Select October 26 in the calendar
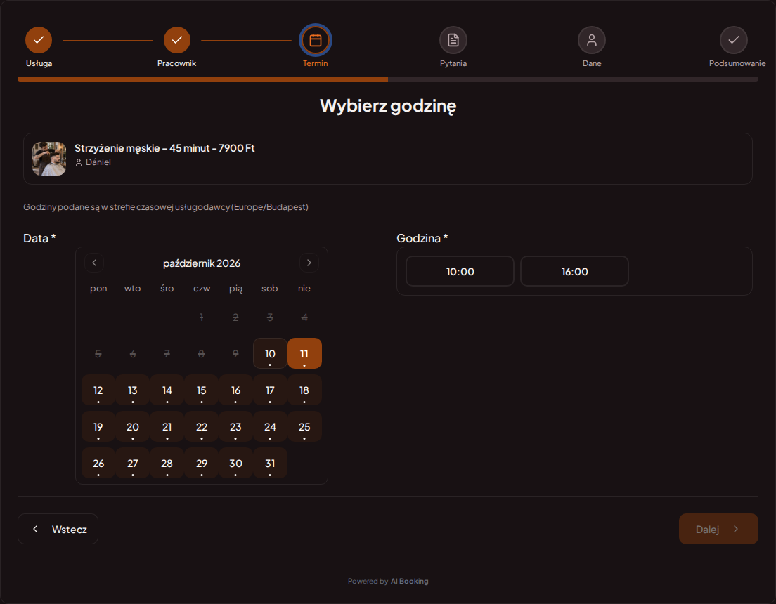 point(98,463)
